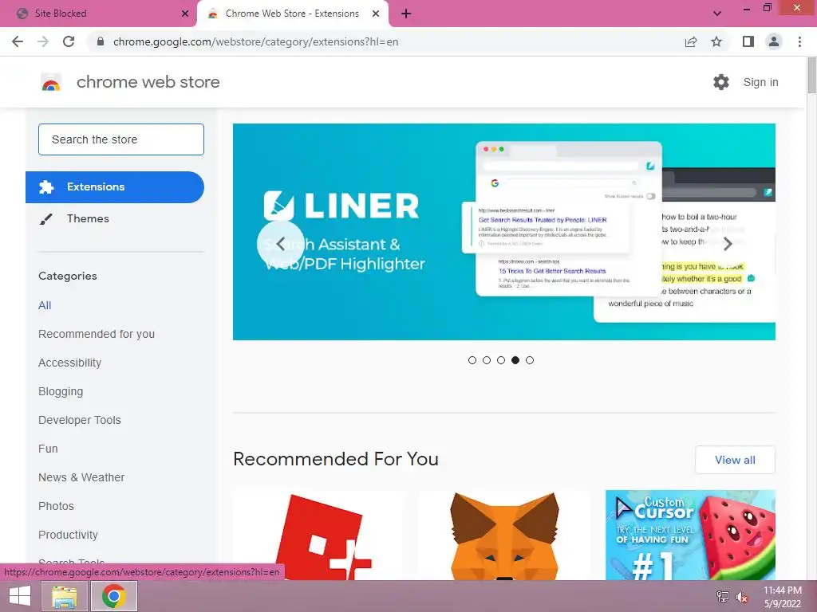Choose the All category
This screenshot has height=612, width=817.
pos(45,305)
